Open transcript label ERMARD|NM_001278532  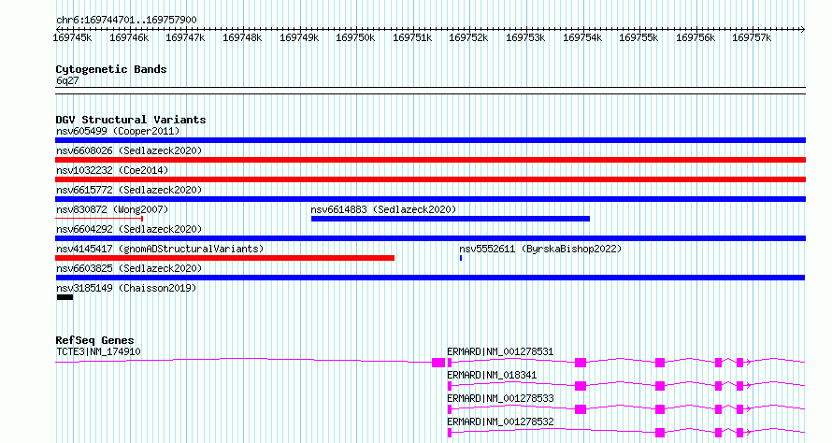click(x=500, y=422)
